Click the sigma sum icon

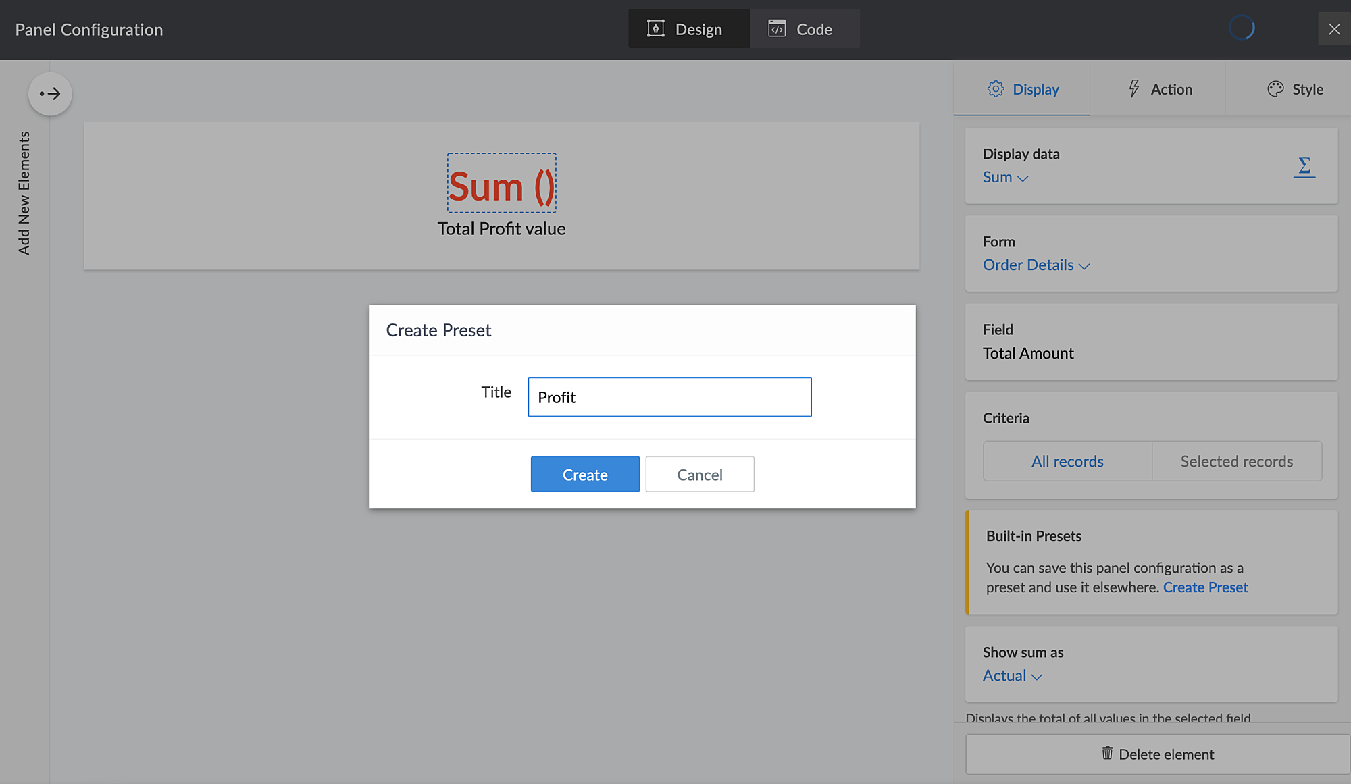pyautogui.click(x=1304, y=165)
